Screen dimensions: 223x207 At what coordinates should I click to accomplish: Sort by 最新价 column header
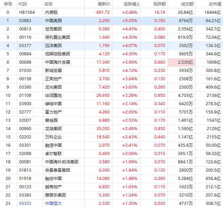pyautogui.click(x=104, y=4)
